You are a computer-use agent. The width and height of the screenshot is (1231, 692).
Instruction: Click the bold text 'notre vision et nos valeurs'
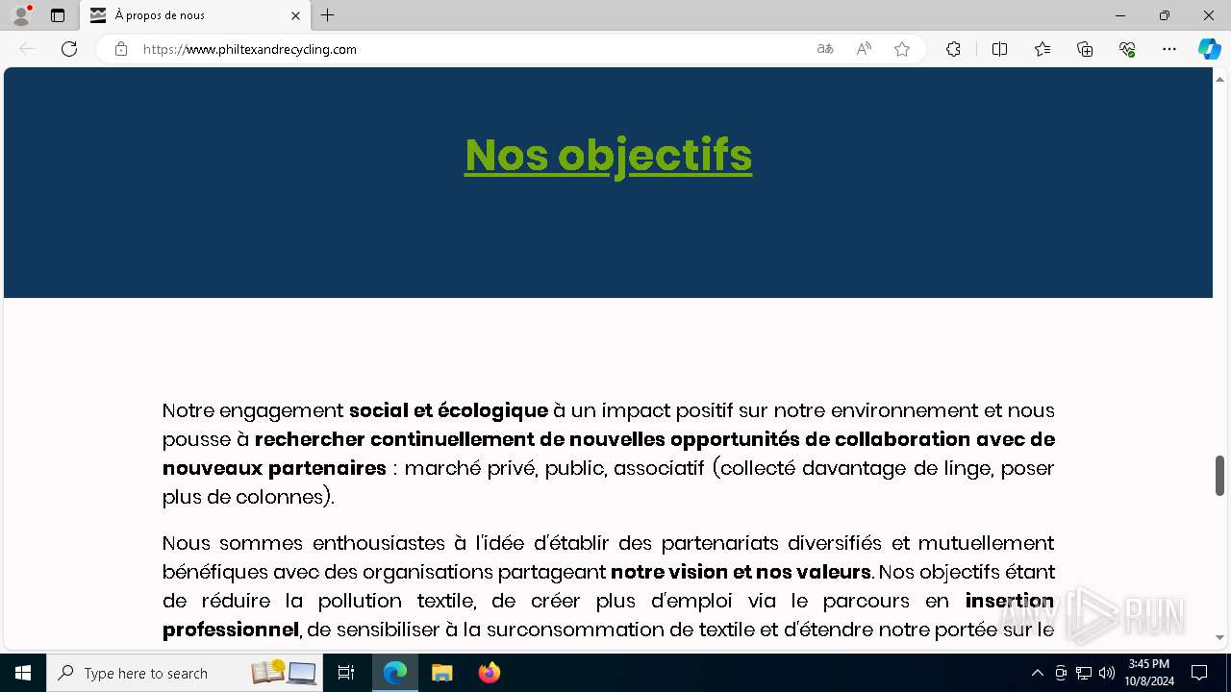(741, 572)
